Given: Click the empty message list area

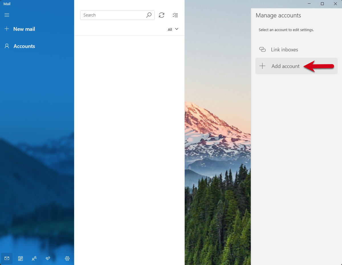Looking at the screenshot, I should point(129,142).
